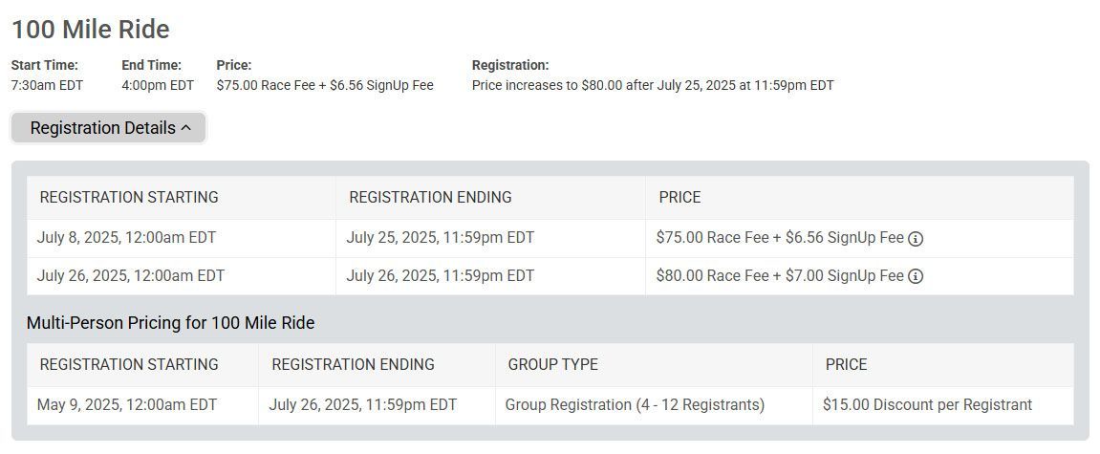Click the info icon beside $7.00 SignUp Fee
The height and width of the screenshot is (454, 1100).
pos(916,276)
